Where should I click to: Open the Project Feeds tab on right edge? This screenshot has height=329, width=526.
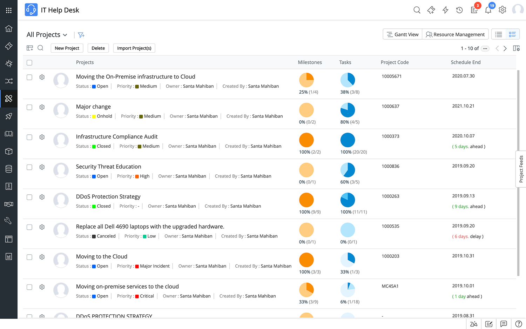coord(521,169)
